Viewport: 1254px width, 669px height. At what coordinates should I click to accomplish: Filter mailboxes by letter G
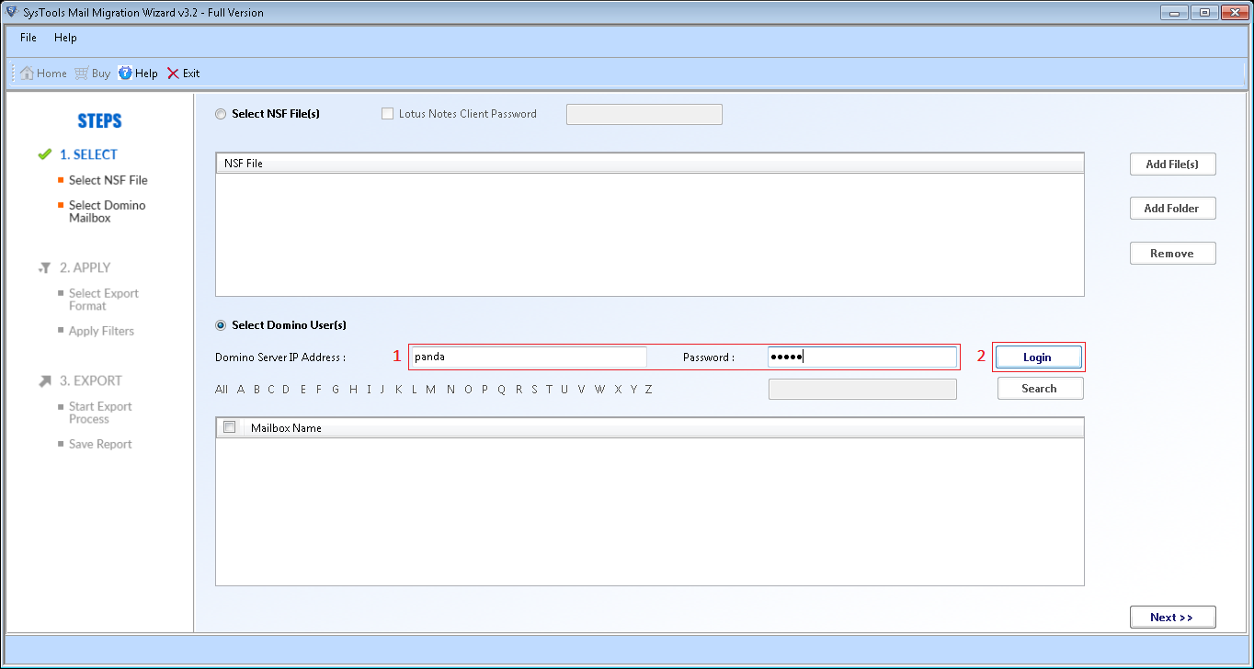click(x=336, y=390)
